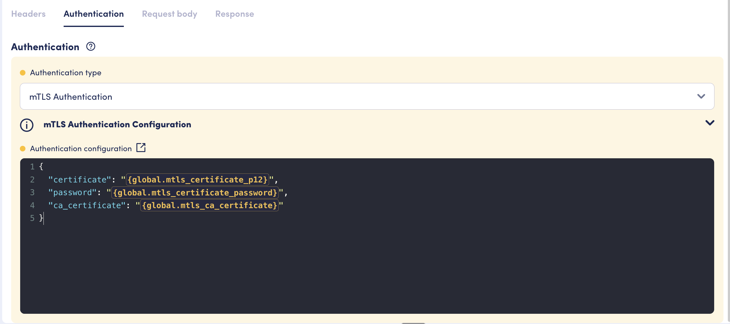Place cursor after closing brace on line 5
Image resolution: width=730 pixels, height=324 pixels.
click(43, 218)
